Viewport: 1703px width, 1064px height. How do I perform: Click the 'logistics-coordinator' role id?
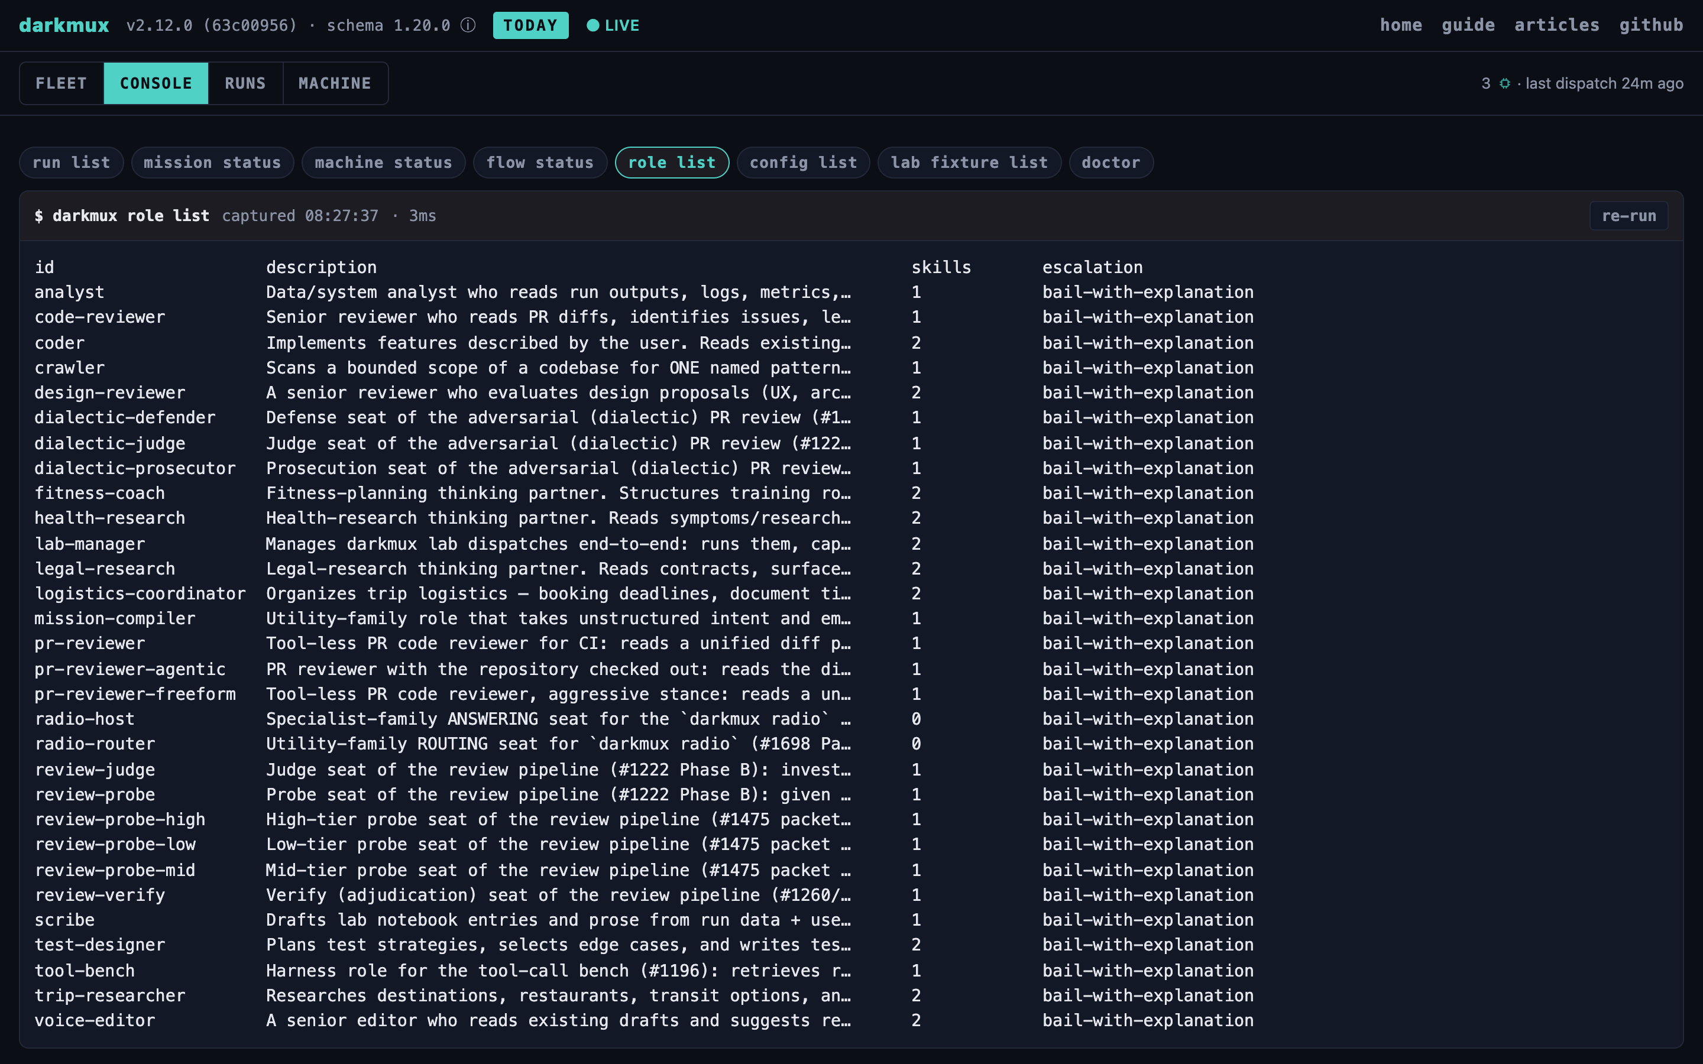(x=140, y=594)
